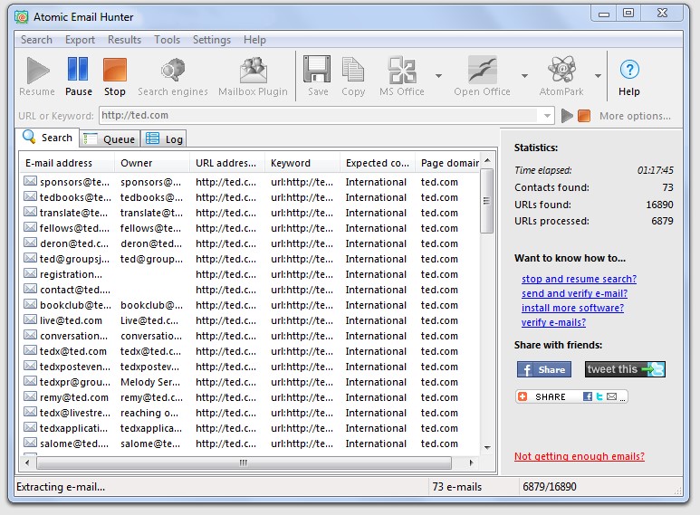Viewport: 700px width, 515px height.
Task: Click the horizontal scrollbar thumb of results list
Action: 244,463
